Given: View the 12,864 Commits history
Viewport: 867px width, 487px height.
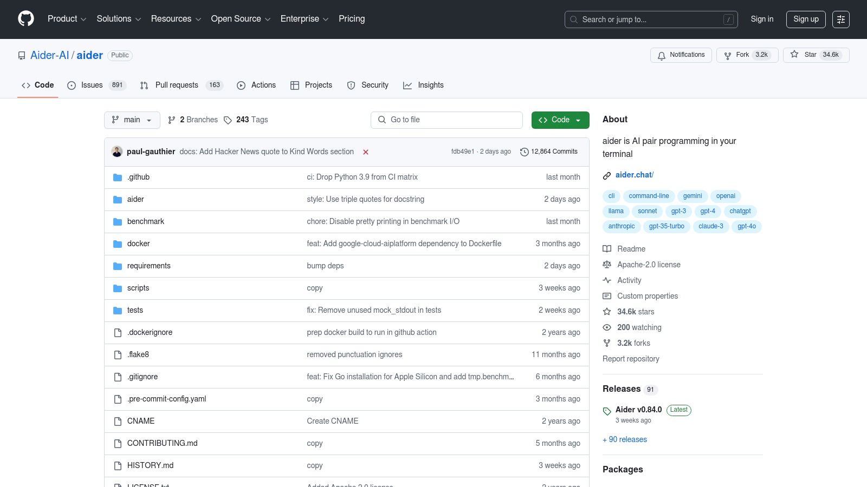Looking at the screenshot, I should tap(549, 152).
